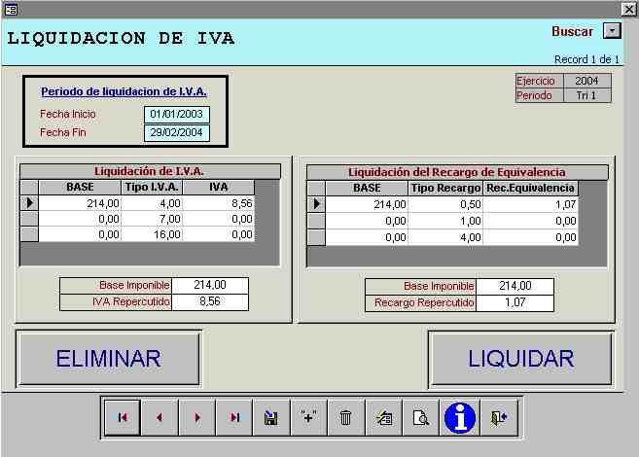Viewport: 639px width, 457px height.
Task: Click the Fecha Fin date field
Action: pos(177,133)
